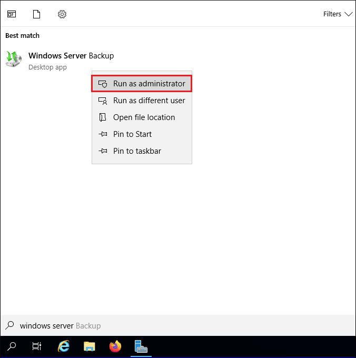The width and height of the screenshot is (356, 358).
Task: Click the Desktop app label
Action: click(x=47, y=67)
